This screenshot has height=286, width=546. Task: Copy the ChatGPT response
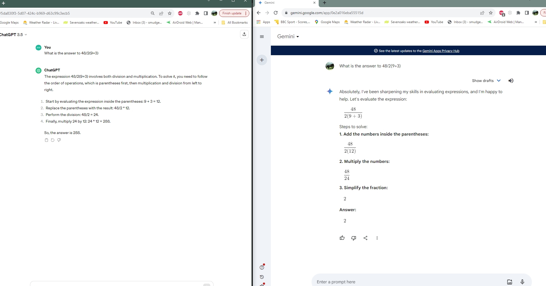(46, 140)
